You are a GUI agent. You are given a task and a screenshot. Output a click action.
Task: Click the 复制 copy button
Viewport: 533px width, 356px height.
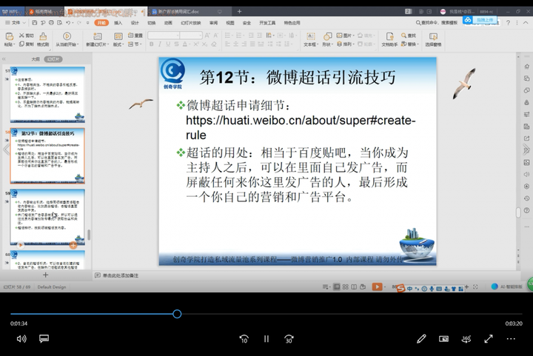[26, 44]
